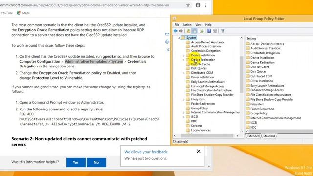Click No for was this information helpful
The height and width of the screenshot is (176, 313).
(x=96, y=162)
